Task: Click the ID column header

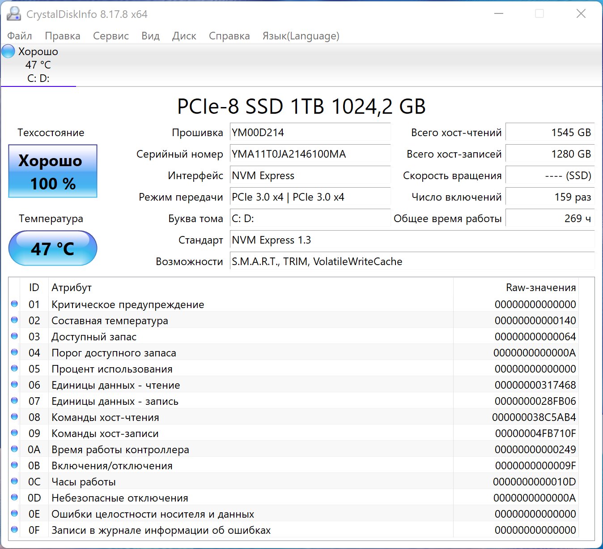Action: point(34,287)
